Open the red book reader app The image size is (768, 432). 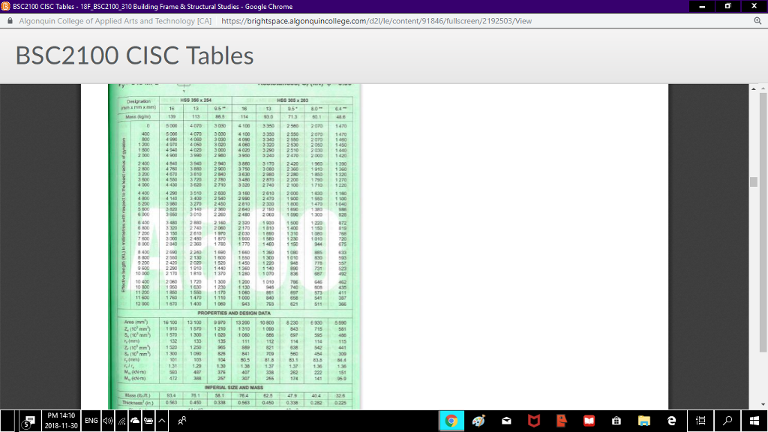tap(589, 421)
